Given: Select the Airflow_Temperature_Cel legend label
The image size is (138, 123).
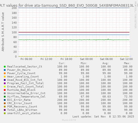Looking at the screenshot, I should (x=26, y=97).
